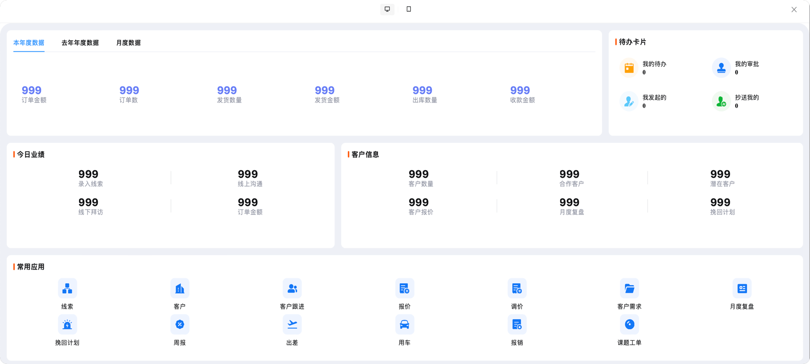
Task: Switch to mobile preview mode
Action: (x=409, y=9)
